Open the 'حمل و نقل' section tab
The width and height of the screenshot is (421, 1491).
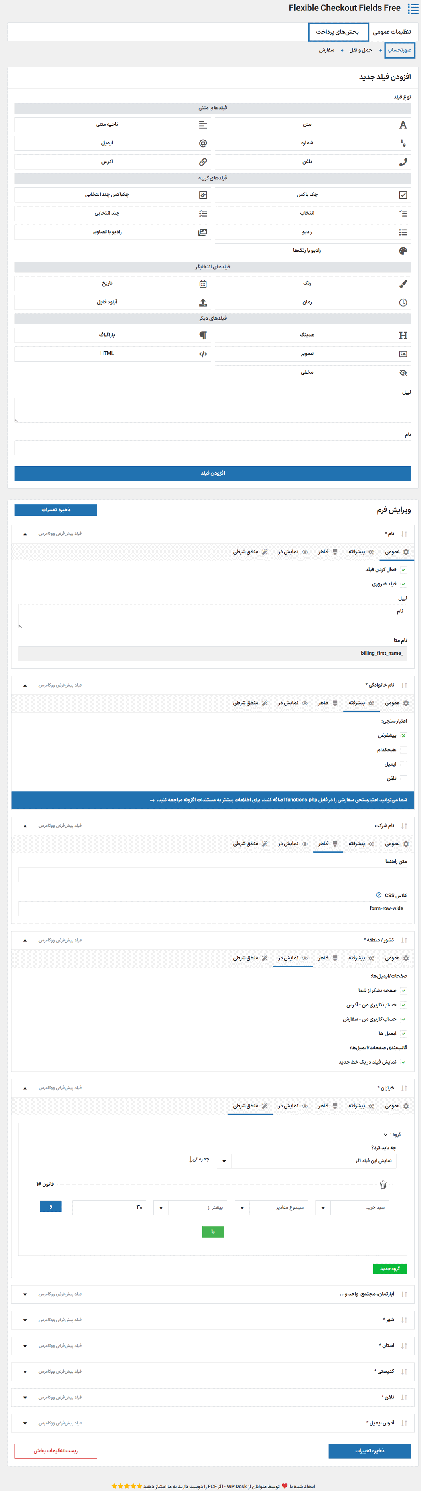[x=360, y=51]
